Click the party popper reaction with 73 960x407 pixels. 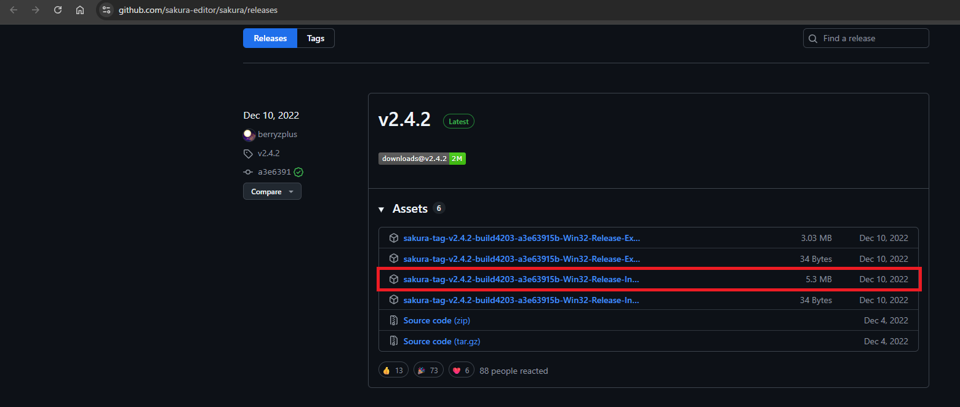[429, 370]
